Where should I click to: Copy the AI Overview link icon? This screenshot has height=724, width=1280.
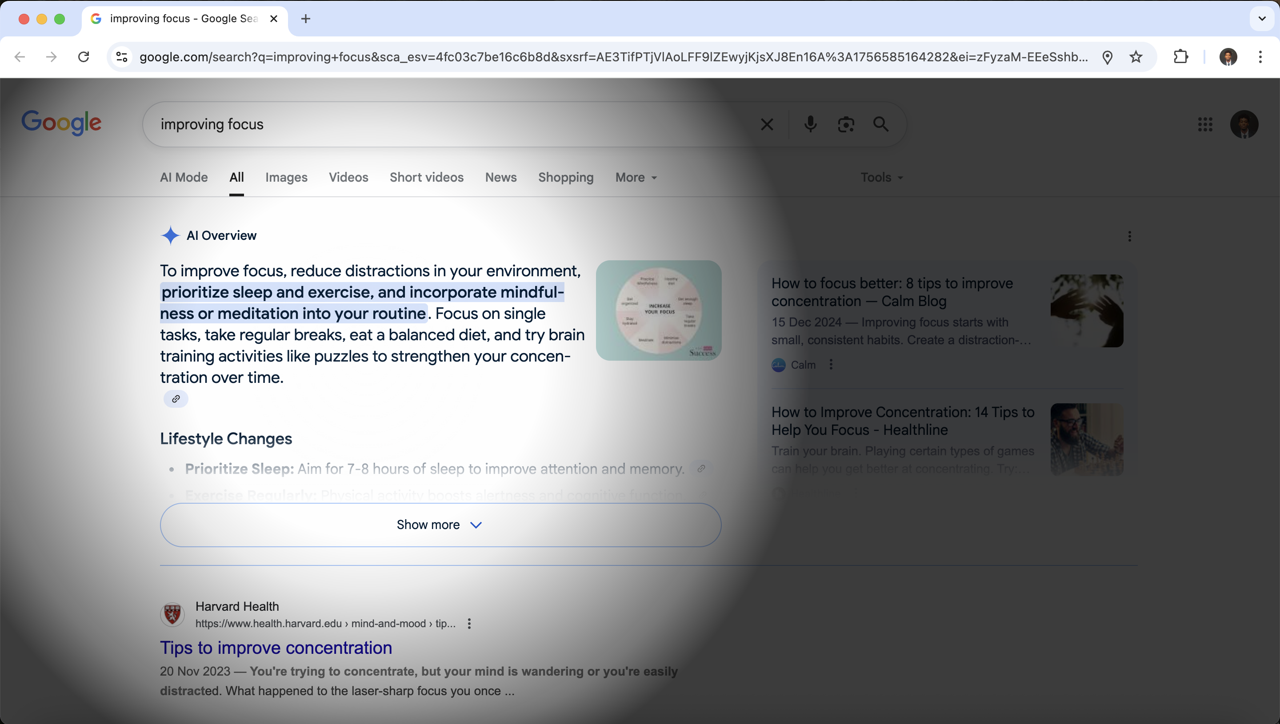(176, 398)
